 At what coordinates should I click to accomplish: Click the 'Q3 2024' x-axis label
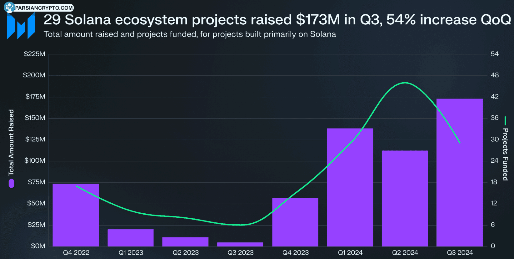click(x=460, y=253)
